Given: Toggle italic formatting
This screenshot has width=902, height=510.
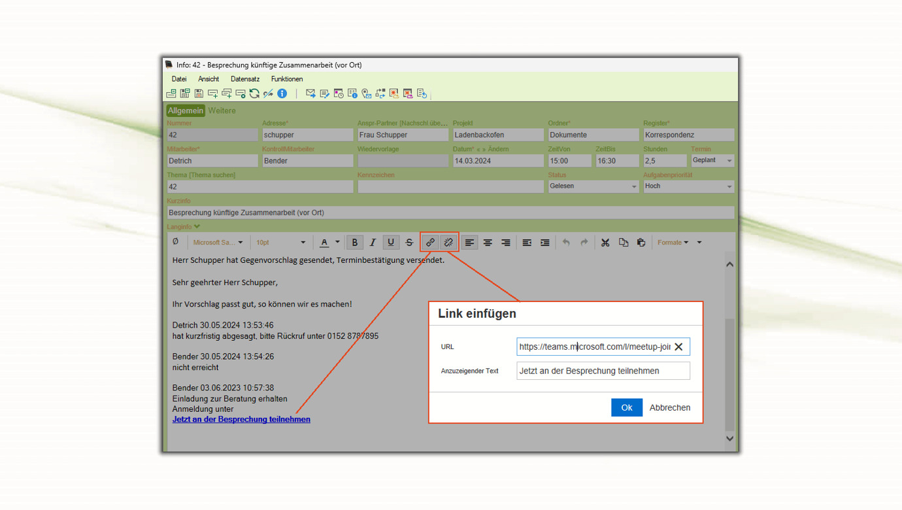Looking at the screenshot, I should tap(373, 243).
